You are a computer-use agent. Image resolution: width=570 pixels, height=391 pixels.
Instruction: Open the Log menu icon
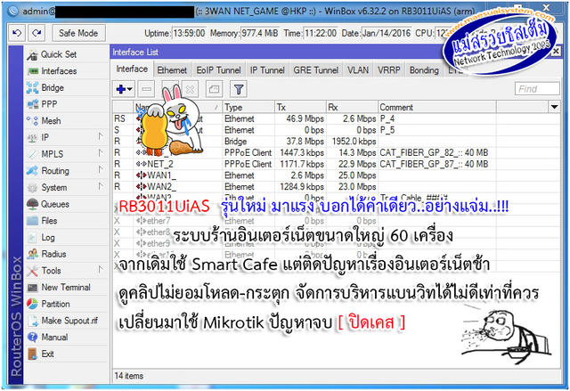[x=32, y=238]
